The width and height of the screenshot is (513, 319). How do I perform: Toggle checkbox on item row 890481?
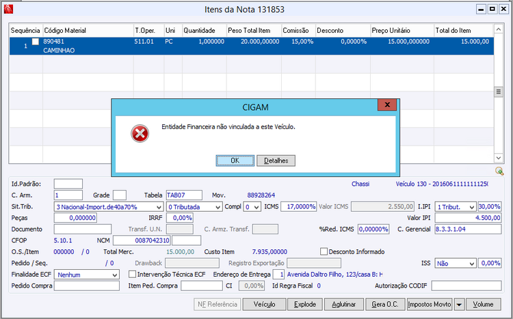point(36,42)
